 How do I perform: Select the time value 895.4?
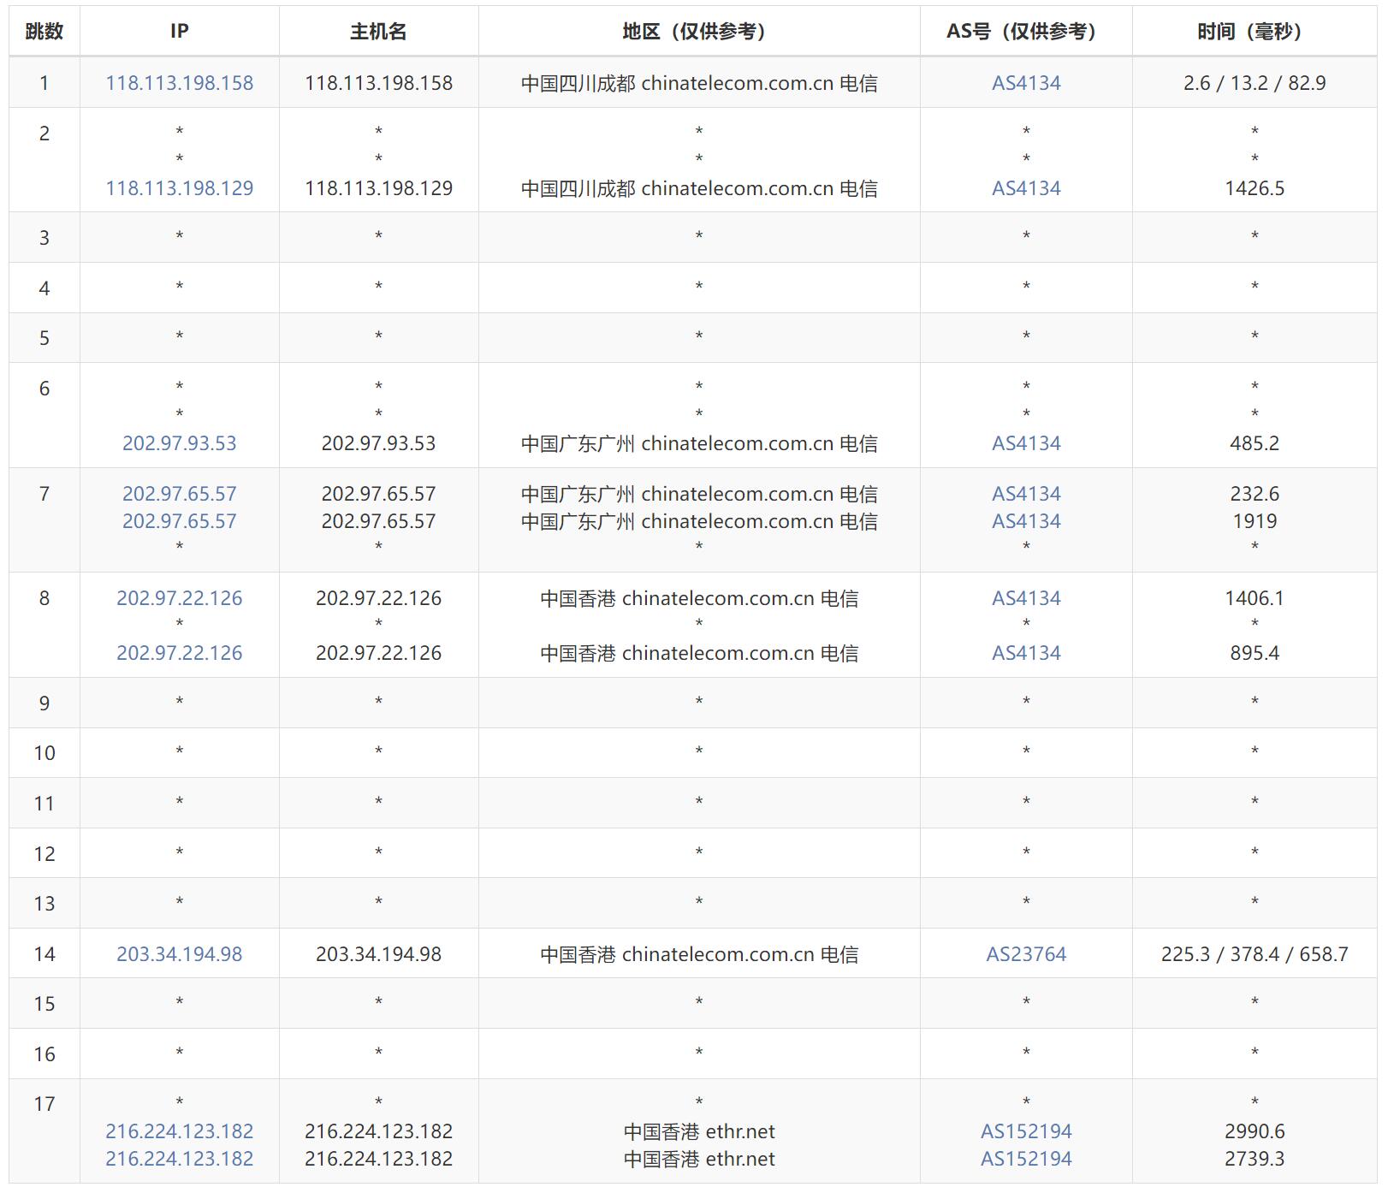pos(1255,653)
